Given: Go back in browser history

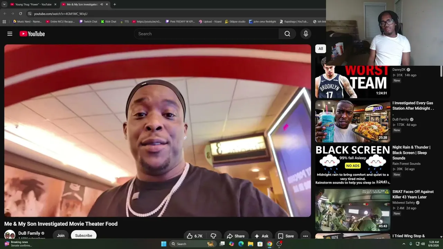Looking at the screenshot, I should coord(5,13).
